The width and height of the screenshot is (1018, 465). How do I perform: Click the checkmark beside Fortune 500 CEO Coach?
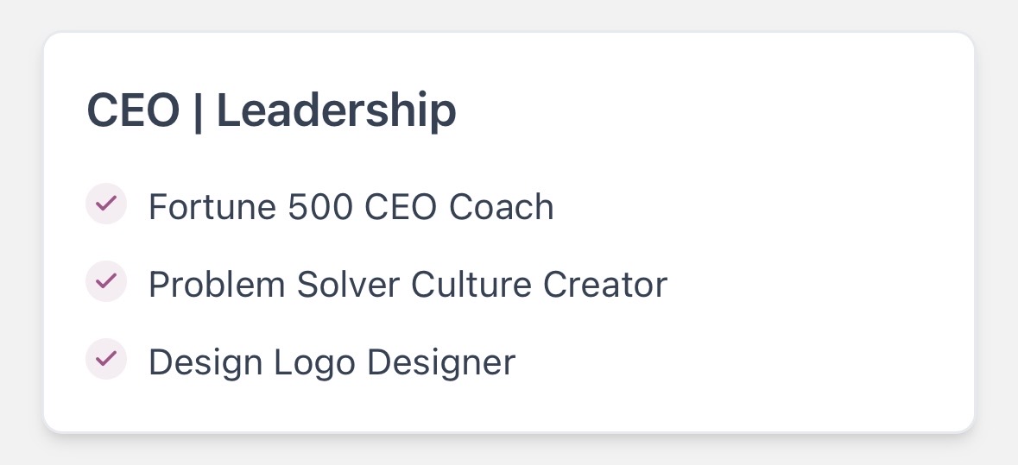[x=106, y=204]
